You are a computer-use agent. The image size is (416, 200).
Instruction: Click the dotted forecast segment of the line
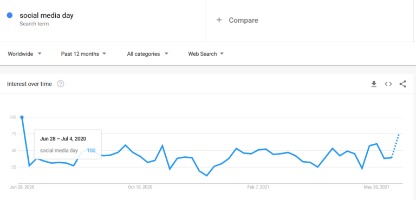tap(395, 146)
